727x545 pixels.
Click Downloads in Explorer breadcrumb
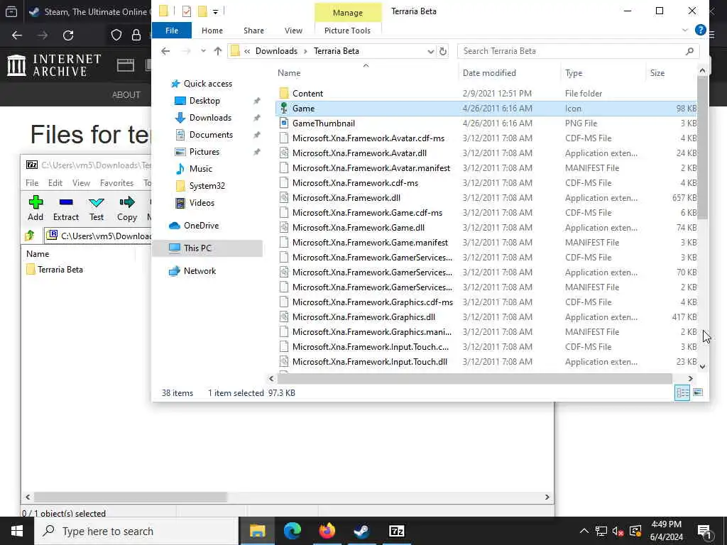click(276, 51)
